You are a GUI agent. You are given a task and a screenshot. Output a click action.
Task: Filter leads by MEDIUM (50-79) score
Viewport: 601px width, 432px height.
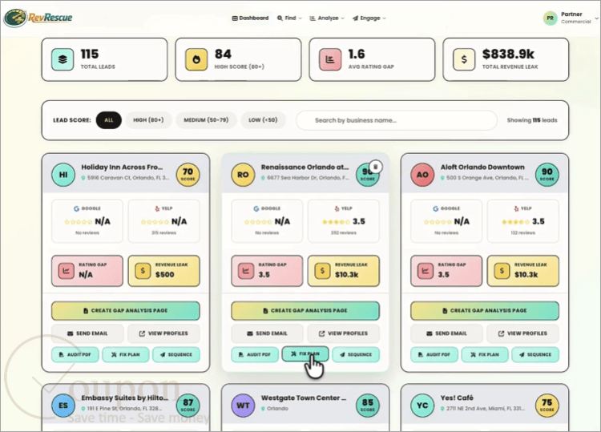[x=206, y=120]
